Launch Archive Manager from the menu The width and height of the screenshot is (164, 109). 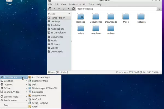41,77
